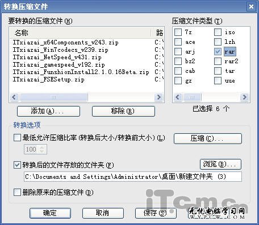The image size is (259, 225).
Task: Select ITxiazai_FunshionInstall2.1.0.16Beta.zip in the list
Action: (81, 72)
